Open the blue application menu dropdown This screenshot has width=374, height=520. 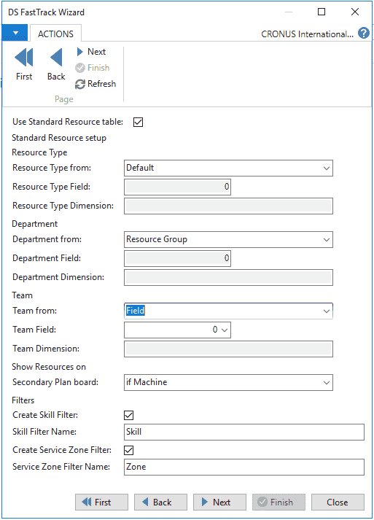coord(15,33)
